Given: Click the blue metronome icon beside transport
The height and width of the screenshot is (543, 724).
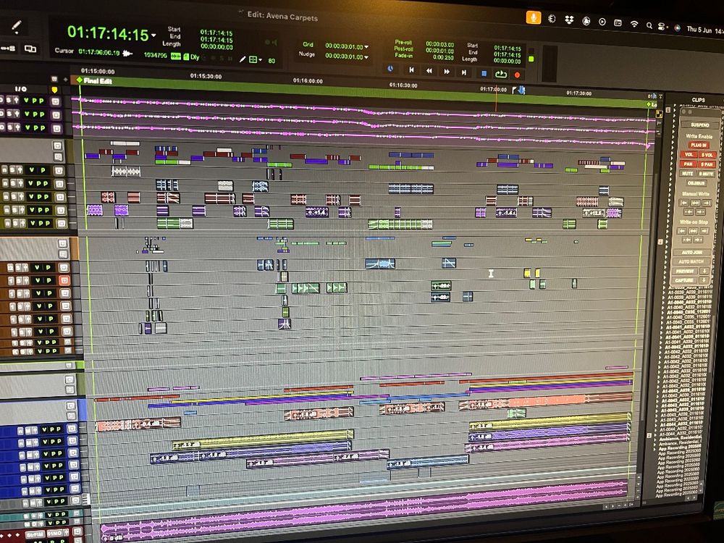Looking at the screenshot, I should [391, 69].
